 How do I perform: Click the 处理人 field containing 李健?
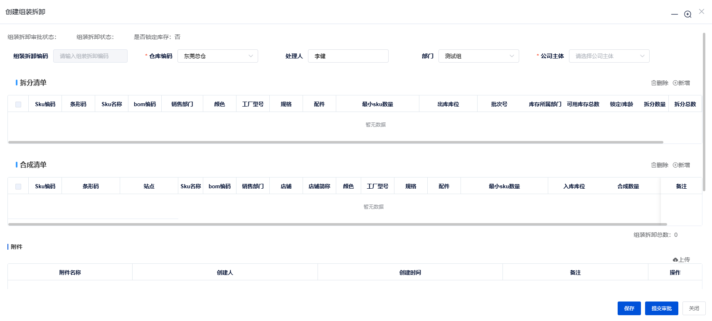click(x=348, y=56)
